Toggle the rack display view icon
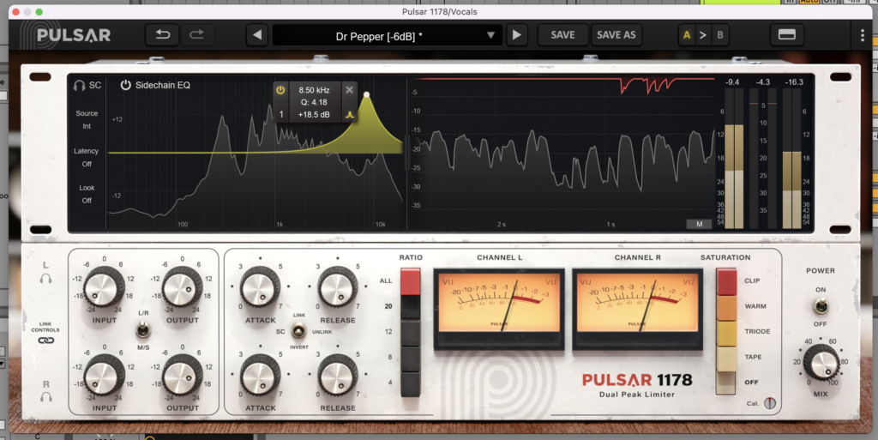Image resolution: width=878 pixels, height=440 pixels. (x=787, y=34)
